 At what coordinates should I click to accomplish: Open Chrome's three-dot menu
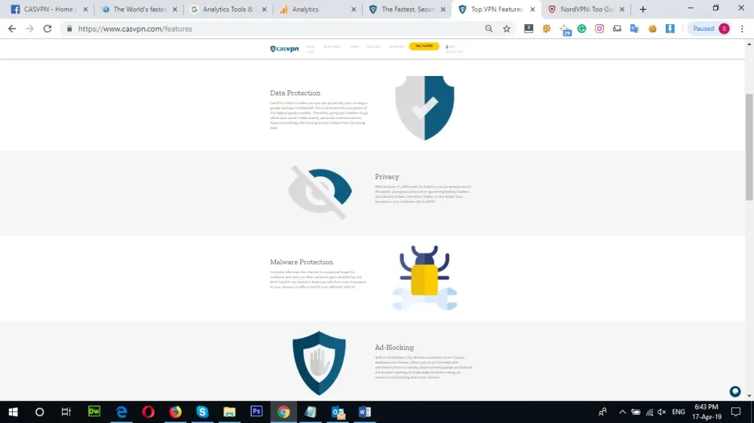(x=743, y=29)
